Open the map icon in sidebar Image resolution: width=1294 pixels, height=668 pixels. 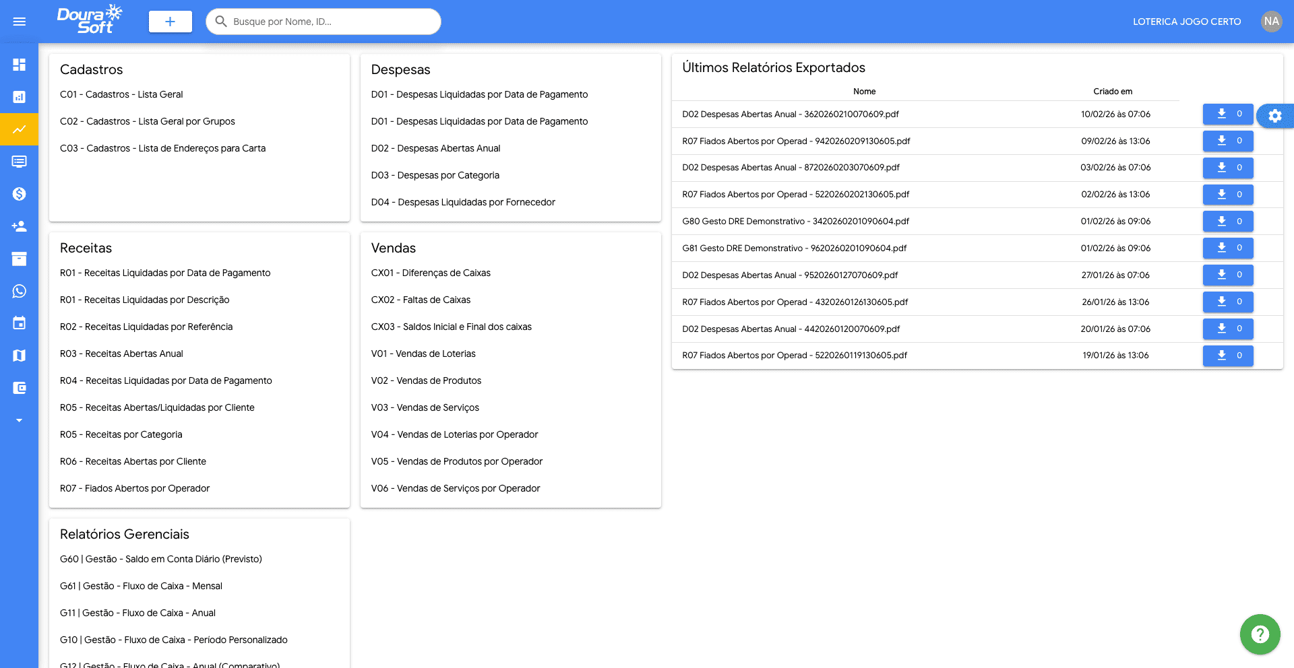[x=19, y=356]
